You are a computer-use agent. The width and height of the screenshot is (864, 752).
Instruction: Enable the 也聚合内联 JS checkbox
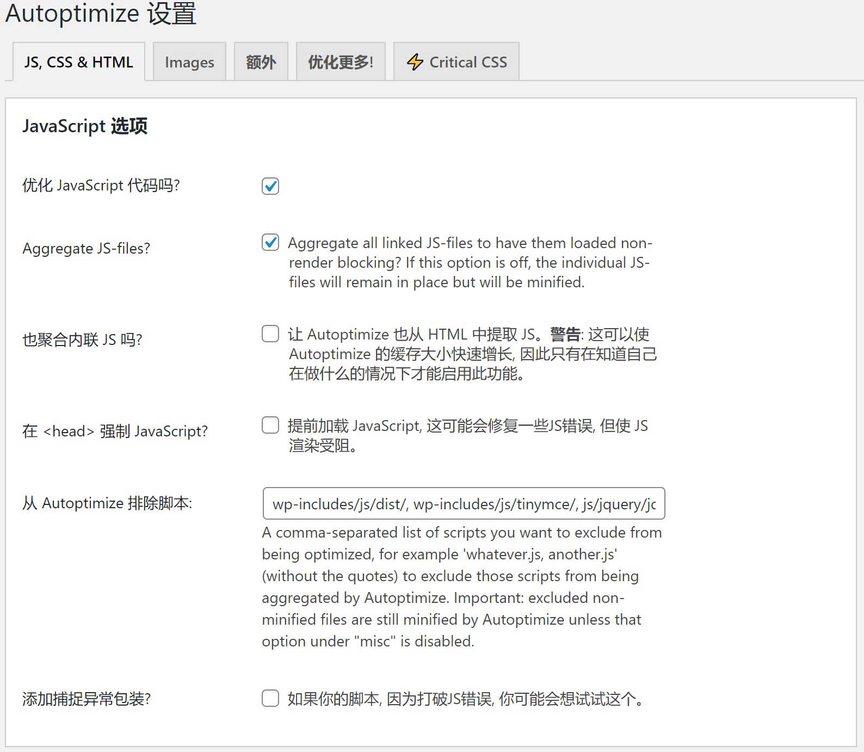coord(270,334)
